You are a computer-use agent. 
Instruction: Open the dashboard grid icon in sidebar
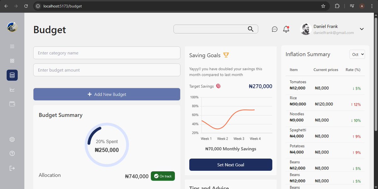pos(12,61)
